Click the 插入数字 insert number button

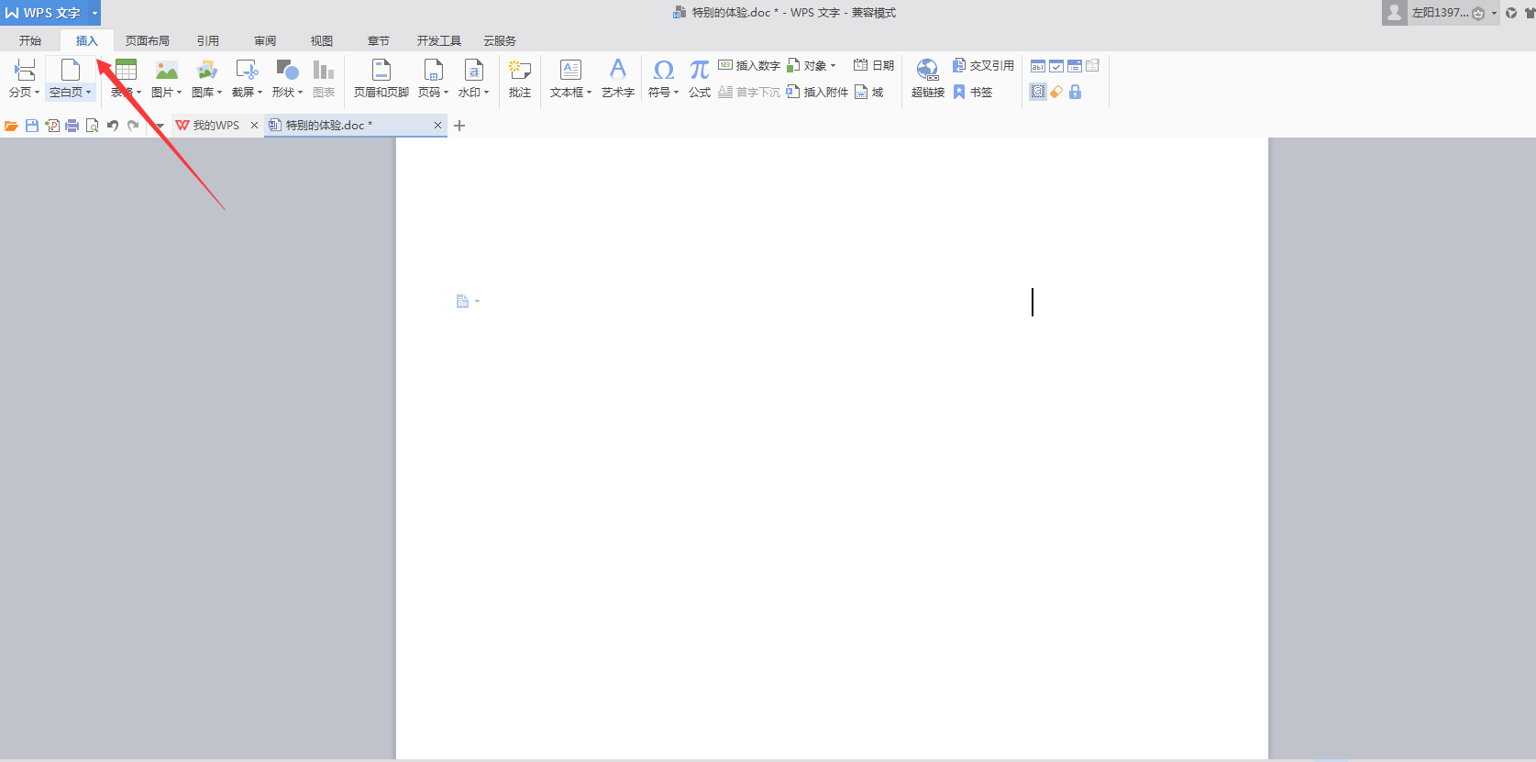pos(749,65)
